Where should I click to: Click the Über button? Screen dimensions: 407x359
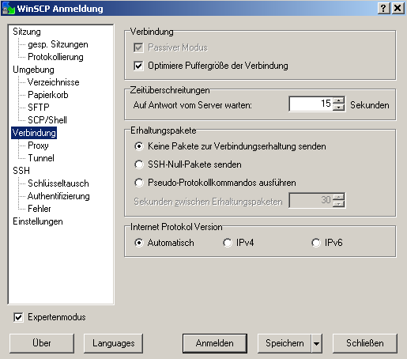click(x=42, y=343)
